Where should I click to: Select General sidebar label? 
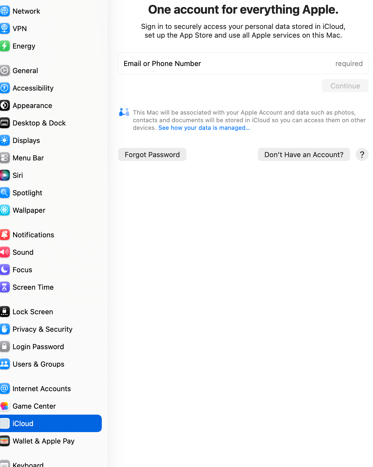tap(25, 70)
